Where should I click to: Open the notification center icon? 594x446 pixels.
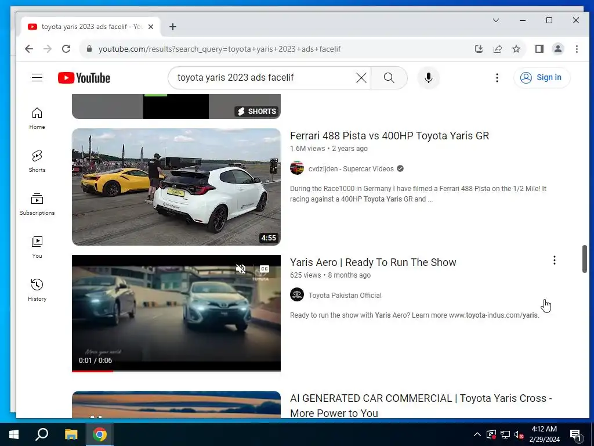pos(575,434)
